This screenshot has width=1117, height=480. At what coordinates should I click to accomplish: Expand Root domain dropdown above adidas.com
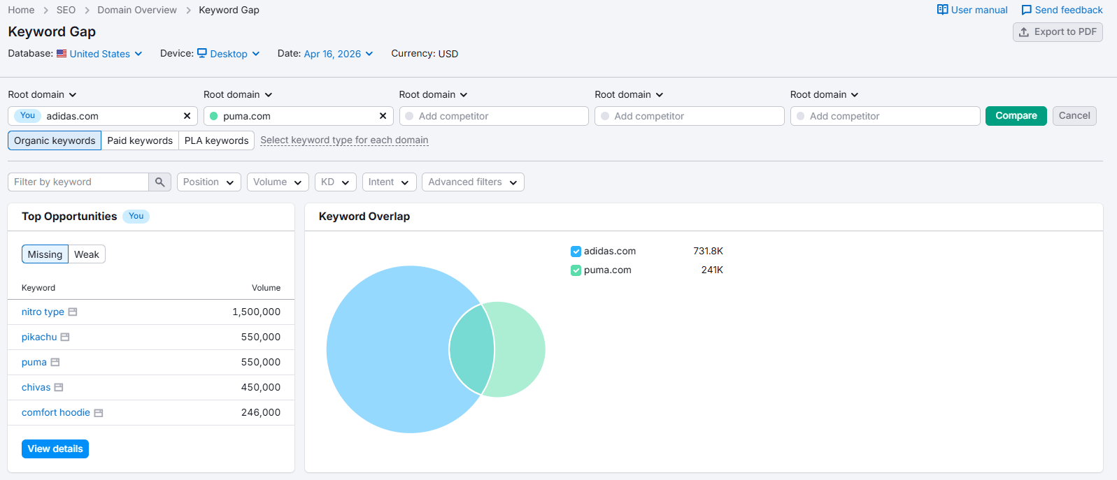pos(42,94)
